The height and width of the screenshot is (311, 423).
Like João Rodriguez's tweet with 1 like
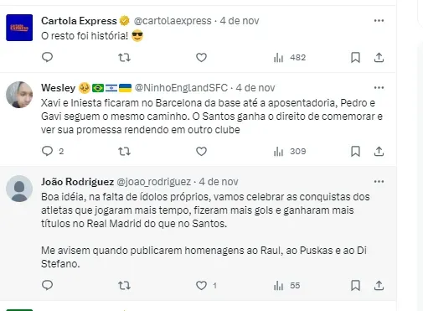pyautogui.click(x=206, y=286)
